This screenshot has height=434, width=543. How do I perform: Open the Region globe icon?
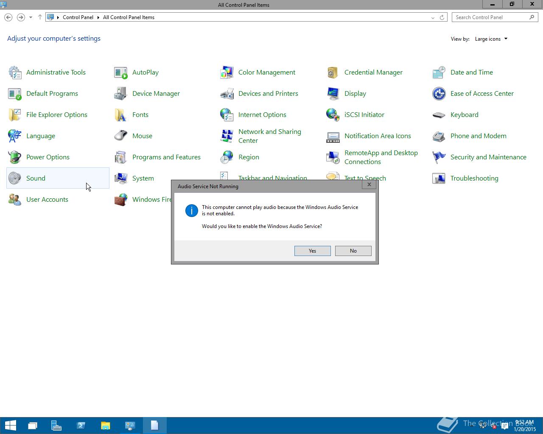[x=227, y=157]
